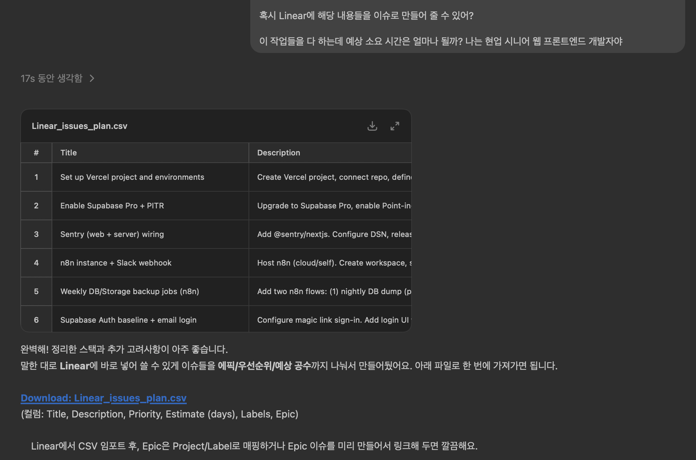
Task: Click the chevron next to thinking time
Action: point(92,78)
